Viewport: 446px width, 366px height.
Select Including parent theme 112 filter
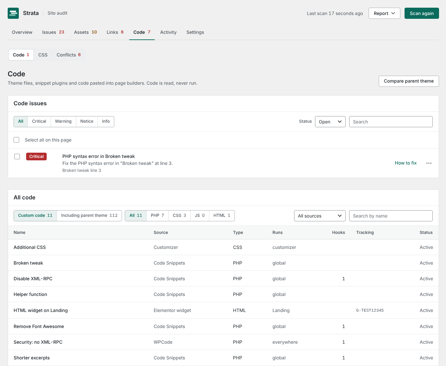click(89, 215)
